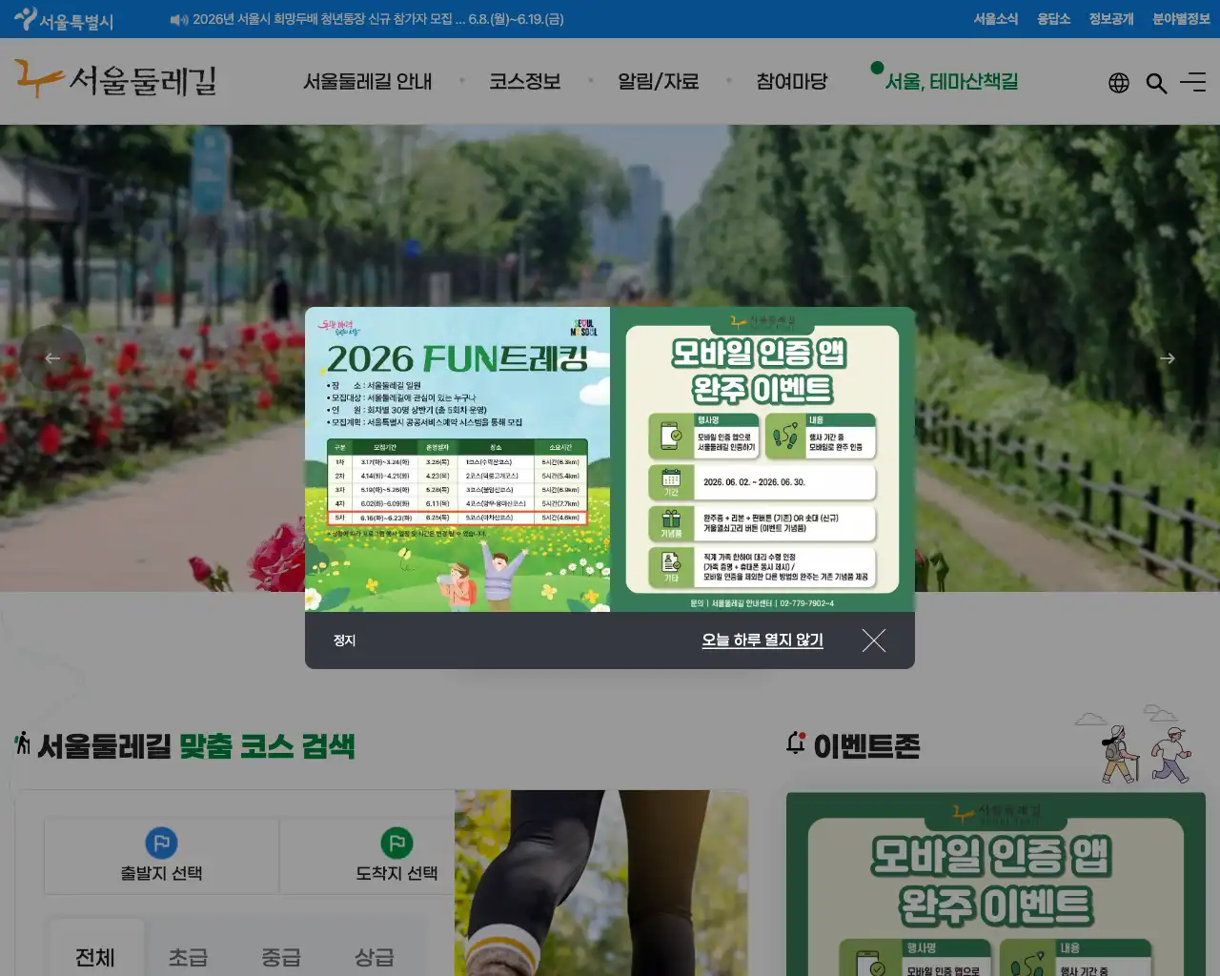Click the 출발지 선택 flag icon
The width and height of the screenshot is (1220, 976).
161,843
